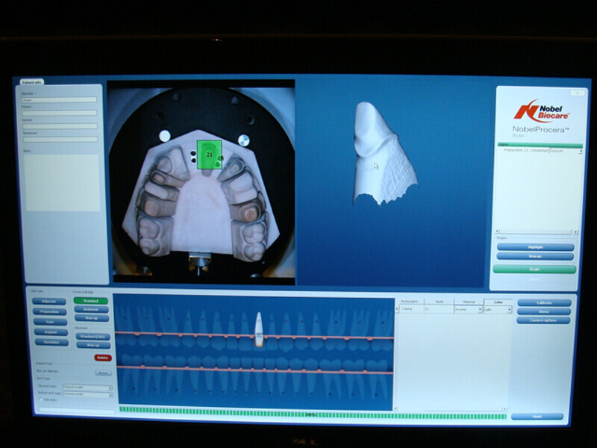This screenshot has height=448, width=597.
Task: Close the NobelProcera scan panel
Action: [578, 93]
